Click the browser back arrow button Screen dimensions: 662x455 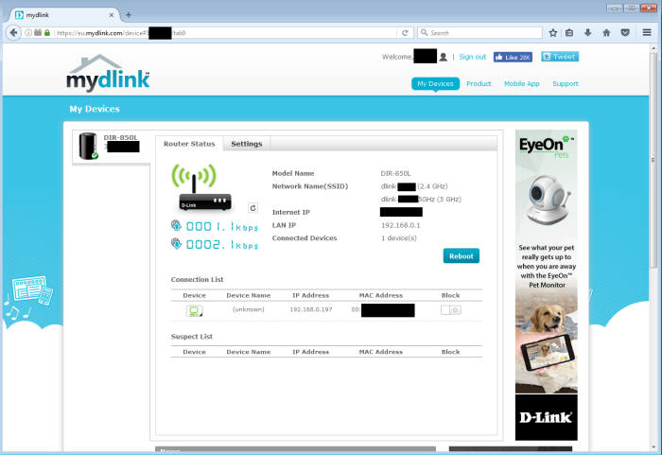click(13, 32)
